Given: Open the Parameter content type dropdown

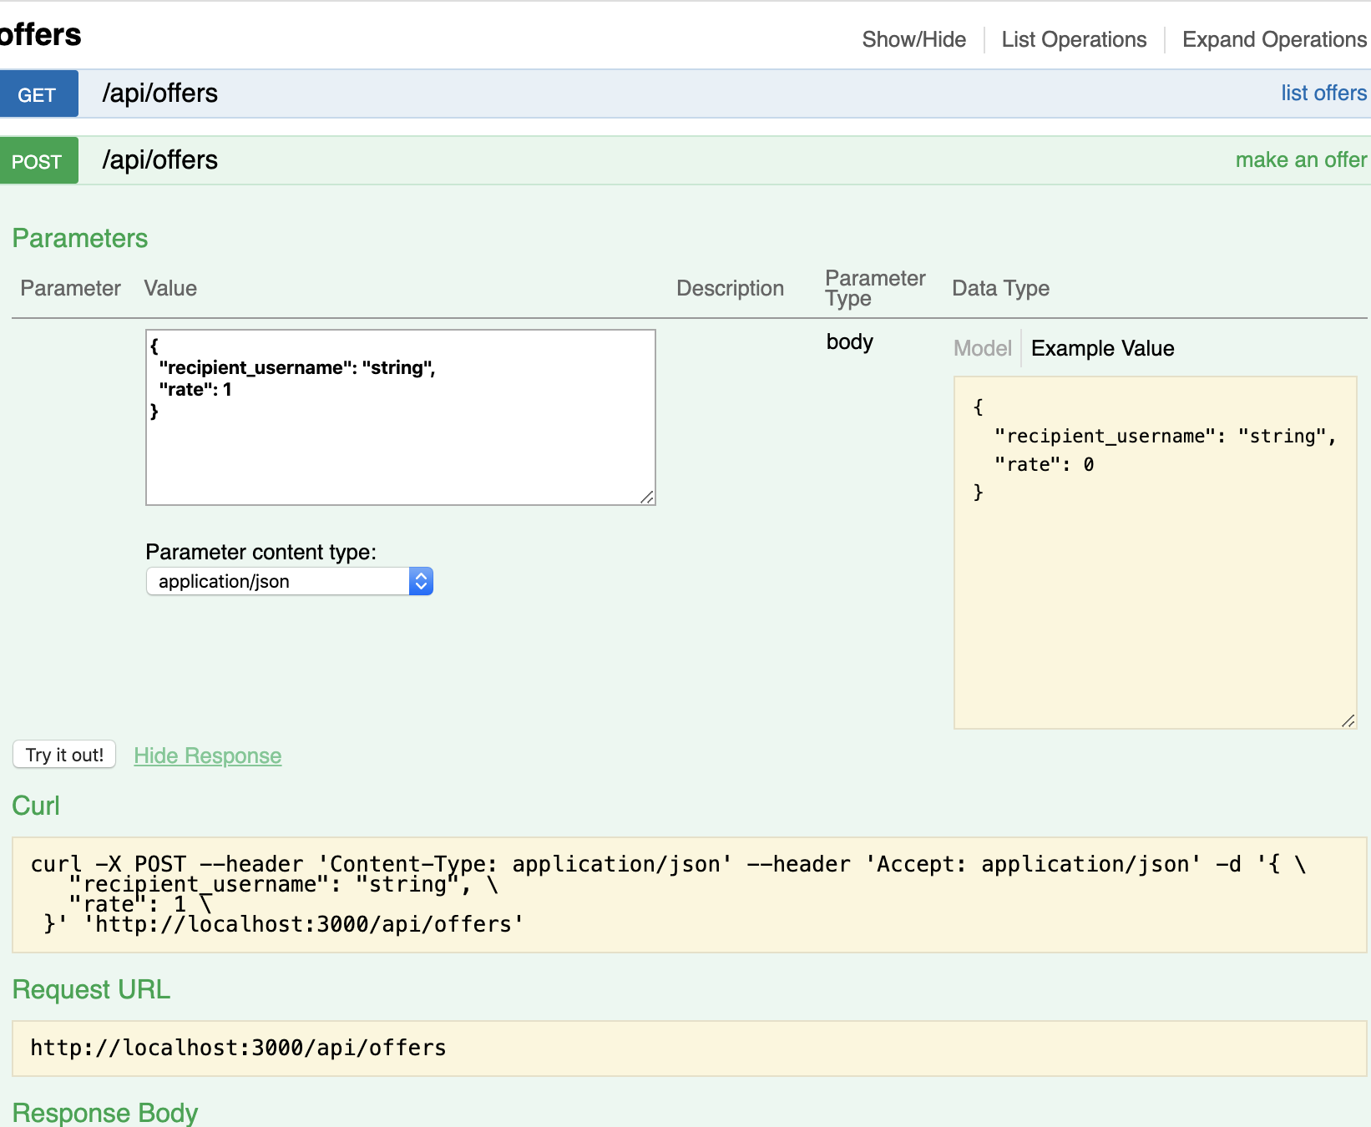Looking at the screenshot, I should click(x=279, y=582).
